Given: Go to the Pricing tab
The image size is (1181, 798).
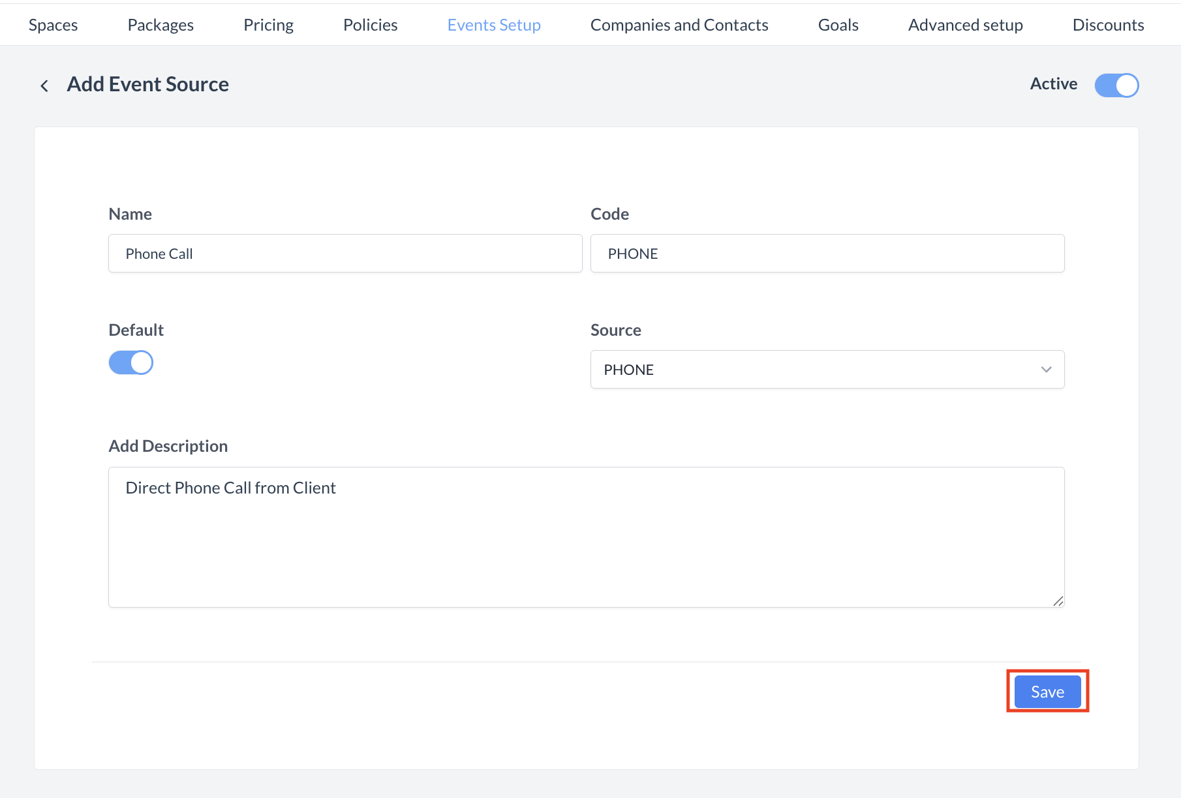Looking at the screenshot, I should pyautogui.click(x=268, y=25).
